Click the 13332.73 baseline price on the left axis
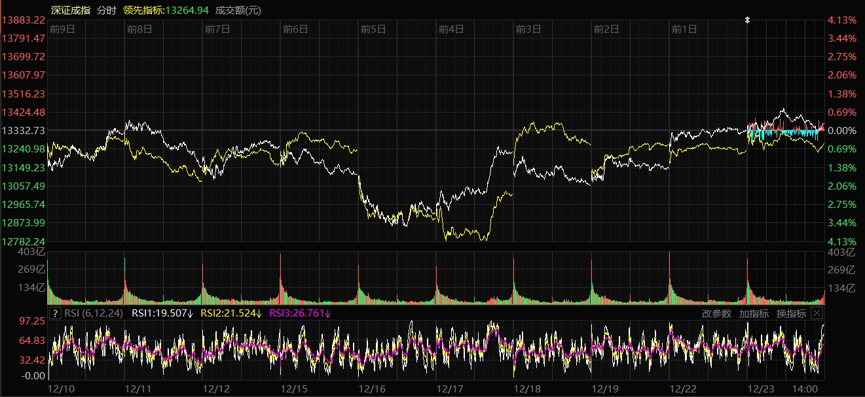The image size is (865, 397). 24,131
